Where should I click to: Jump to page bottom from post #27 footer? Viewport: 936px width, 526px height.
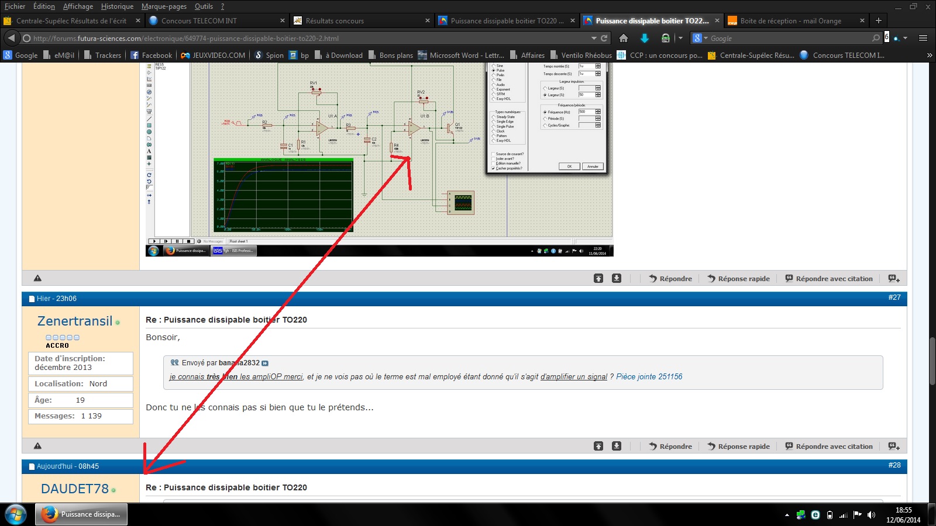(x=617, y=446)
